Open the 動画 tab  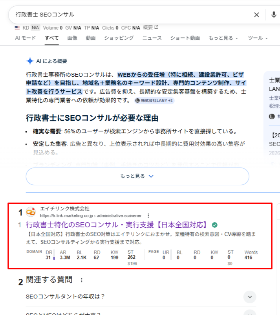click(x=91, y=38)
